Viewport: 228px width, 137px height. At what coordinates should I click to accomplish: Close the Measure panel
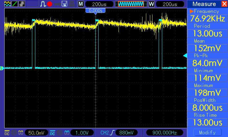pos(224,4)
